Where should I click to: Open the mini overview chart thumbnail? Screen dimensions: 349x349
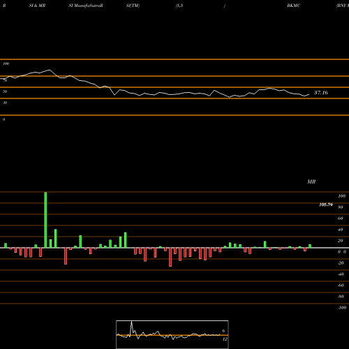[172, 334]
